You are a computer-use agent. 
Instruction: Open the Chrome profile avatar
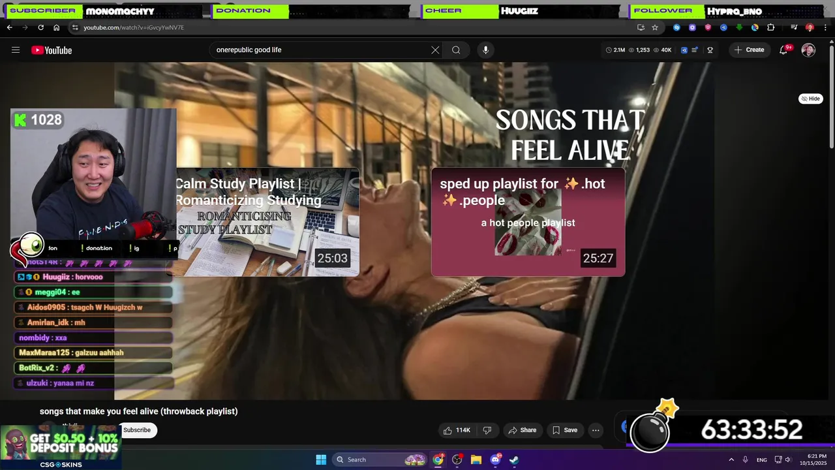[810, 27]
